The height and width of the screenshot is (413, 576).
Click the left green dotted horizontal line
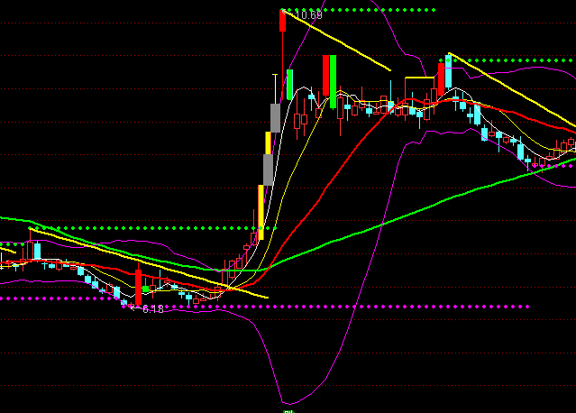click(x=135, y=227)
